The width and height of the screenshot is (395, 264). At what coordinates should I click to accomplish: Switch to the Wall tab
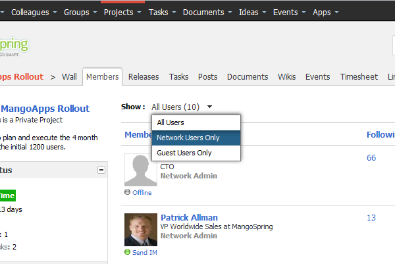[x=69, y=77]
